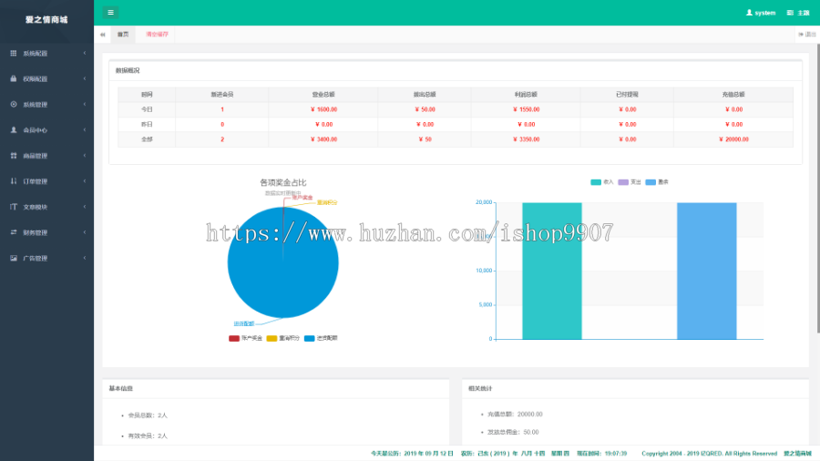This screenshot has width=820, height=461.
Task: Click the theme list icon beside 主题
Action: pyautogui.click(x=790, y=13)
